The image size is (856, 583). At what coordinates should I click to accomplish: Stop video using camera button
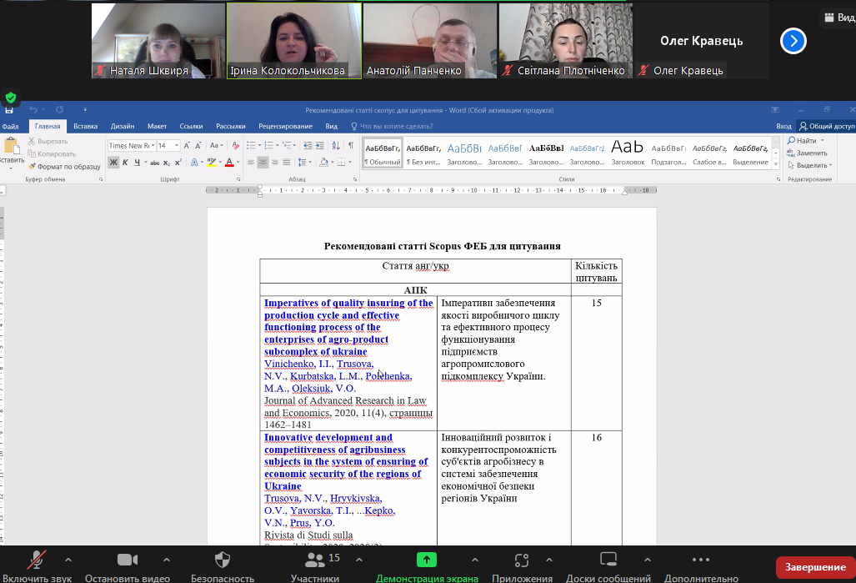127,560
